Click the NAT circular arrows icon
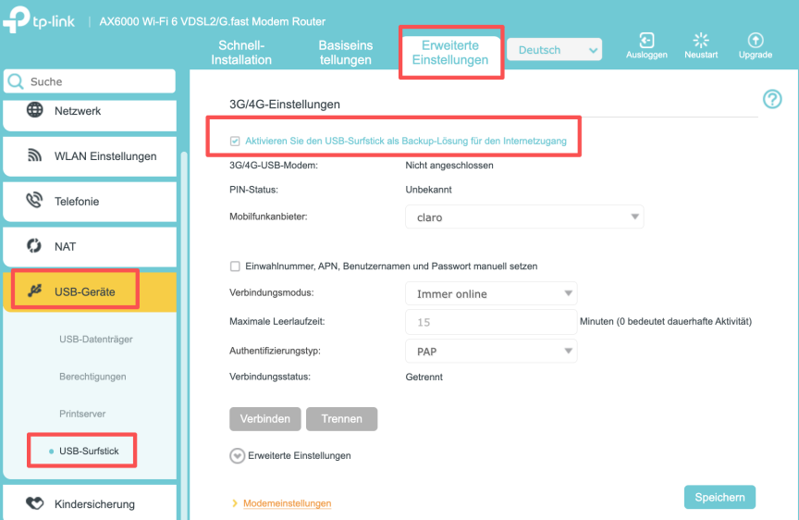Screen dimensions: 799x520 (x=34, y=246)
